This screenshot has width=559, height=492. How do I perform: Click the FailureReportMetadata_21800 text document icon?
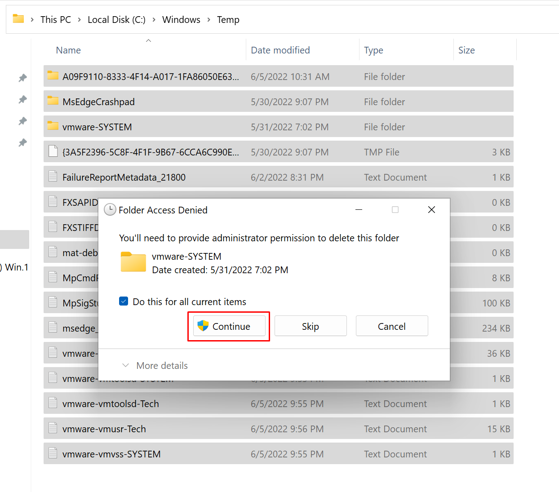pos(53,177)
